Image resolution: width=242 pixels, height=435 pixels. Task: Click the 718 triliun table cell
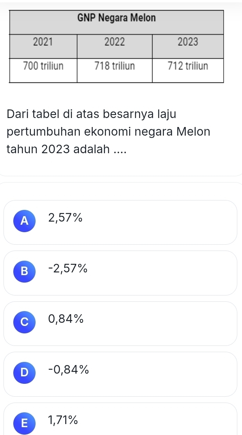pos(115,70)
